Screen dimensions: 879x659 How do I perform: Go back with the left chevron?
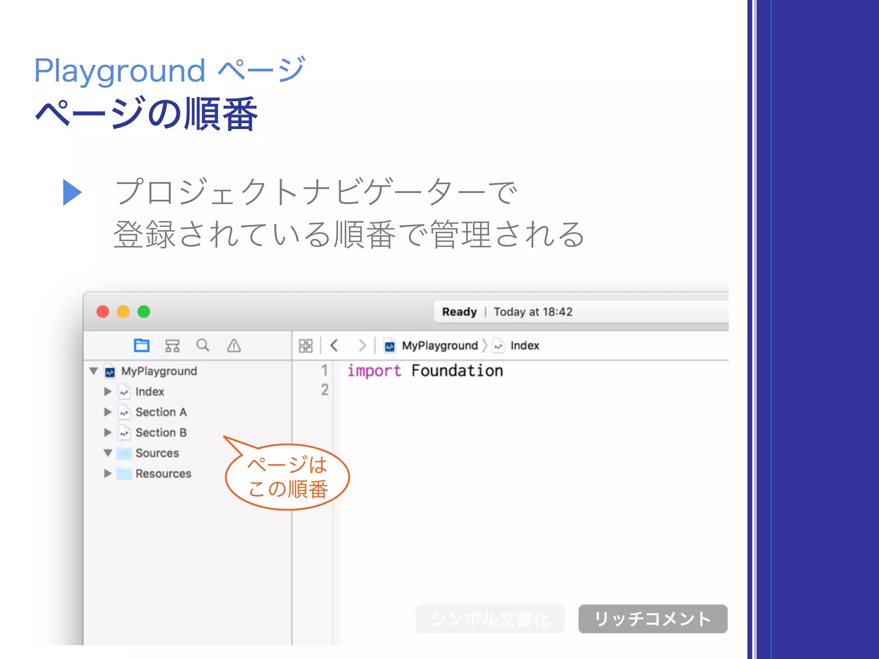334,345
